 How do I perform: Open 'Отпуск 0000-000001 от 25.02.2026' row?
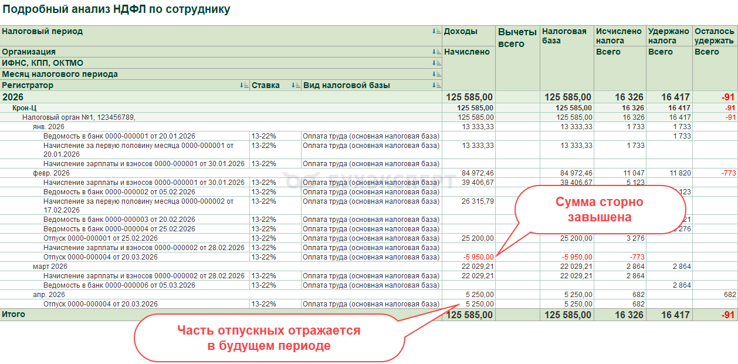pos(100,238)
